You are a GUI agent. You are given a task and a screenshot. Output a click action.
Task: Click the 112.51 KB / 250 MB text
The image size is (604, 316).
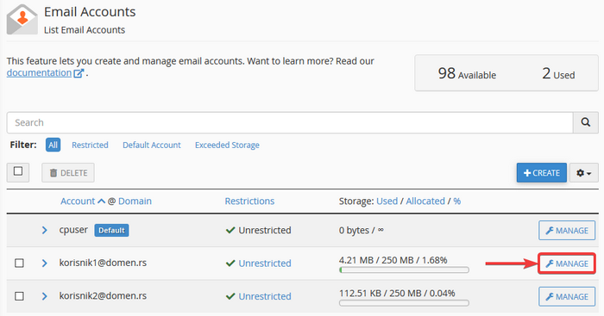tap(397, 294)
